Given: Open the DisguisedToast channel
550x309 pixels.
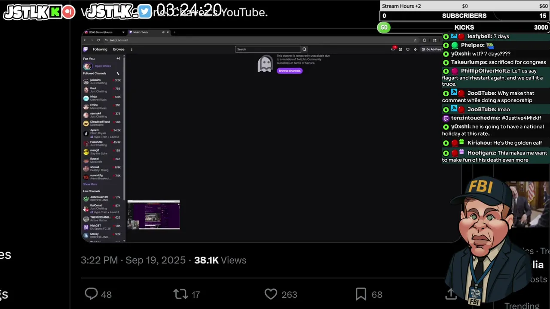Looking at the screenshot, I should [102, 123].
